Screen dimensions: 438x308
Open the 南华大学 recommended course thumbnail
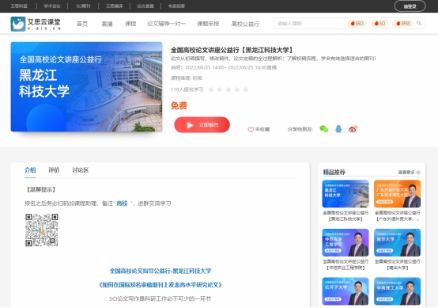[397, 242]
